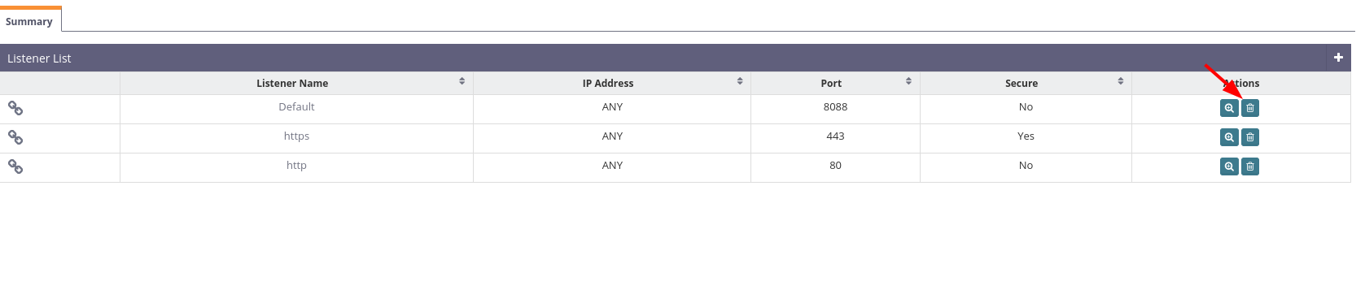Click the Actions column header
The width and height of the screenshot is (1365, 294).
(1241, 83)
